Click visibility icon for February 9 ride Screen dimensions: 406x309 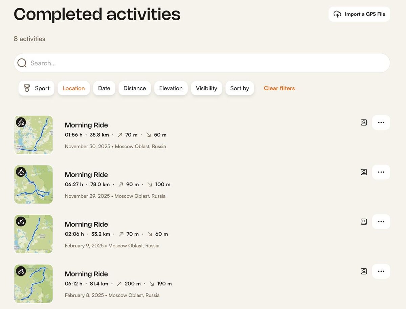[364, 222]
